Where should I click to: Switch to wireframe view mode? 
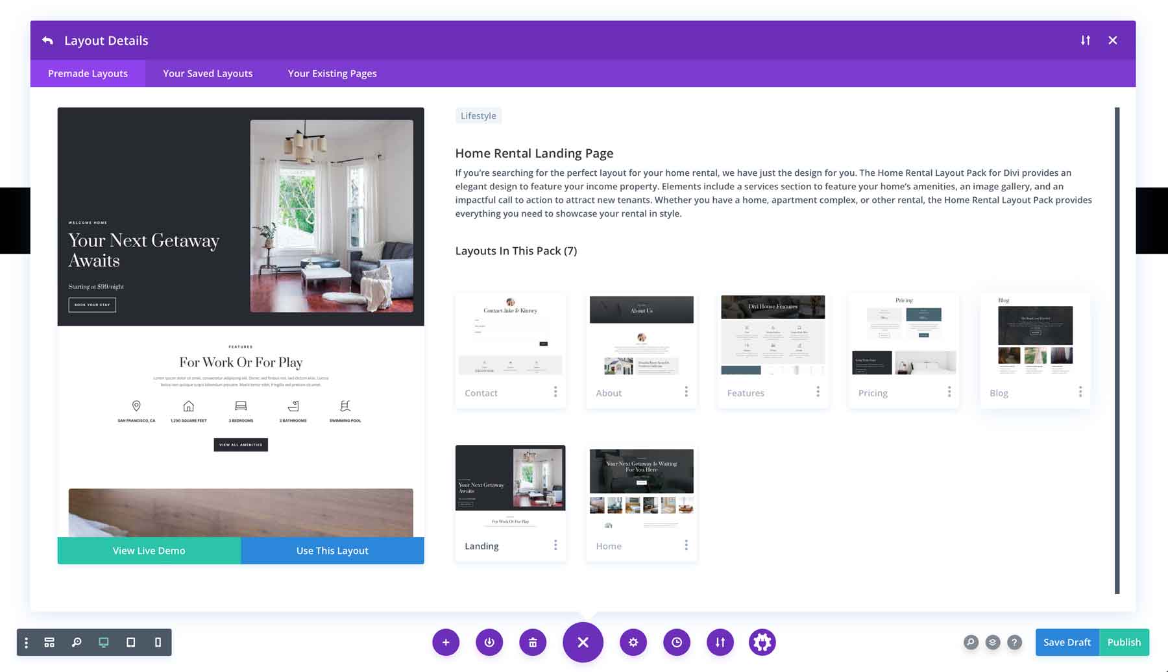(x=49, y=642)
